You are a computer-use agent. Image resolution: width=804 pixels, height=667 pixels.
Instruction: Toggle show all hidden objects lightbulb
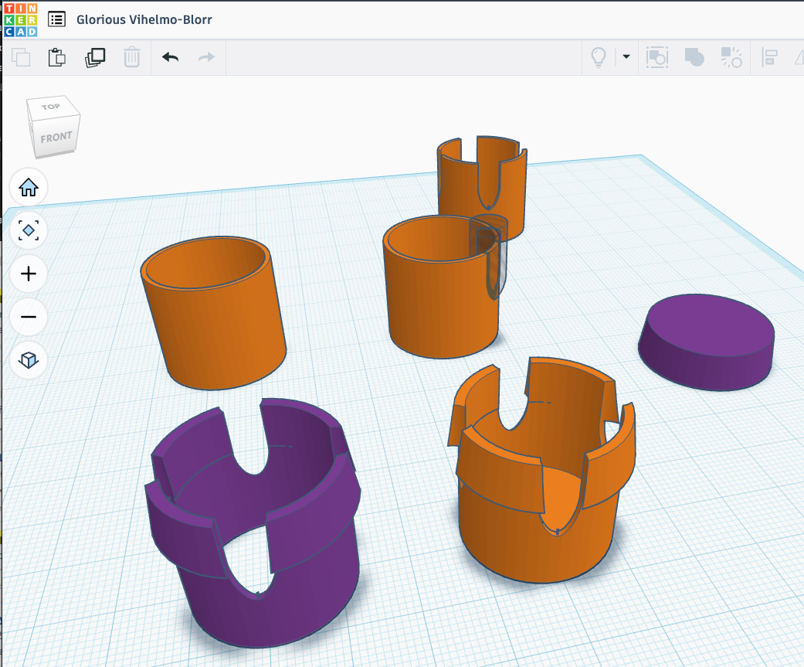coord(598,57)
